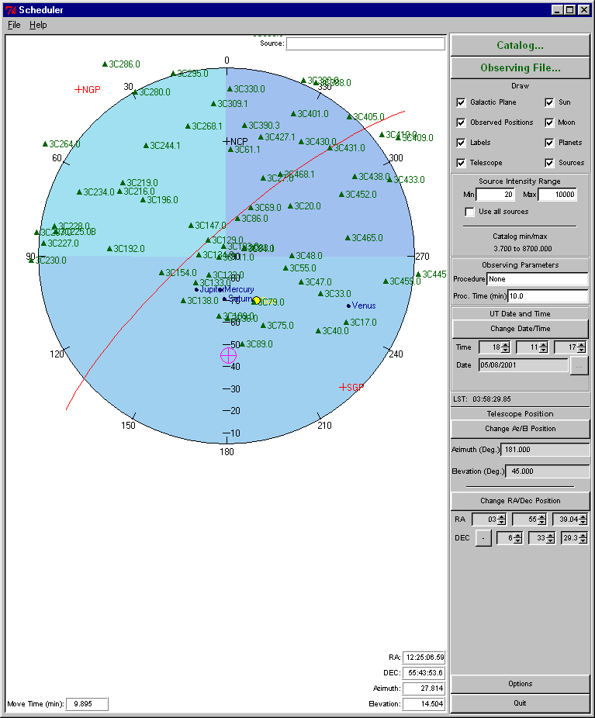Click the Source text input field
This screenshot has height=718, width=595.
(365, 43)
